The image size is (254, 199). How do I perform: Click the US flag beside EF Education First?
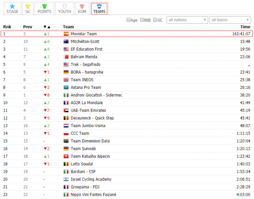coord(66,49)
